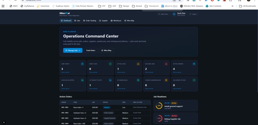Open the Chrome apps grid icon
The height and width of the screenshot is (125, 258).
(3, 6)
